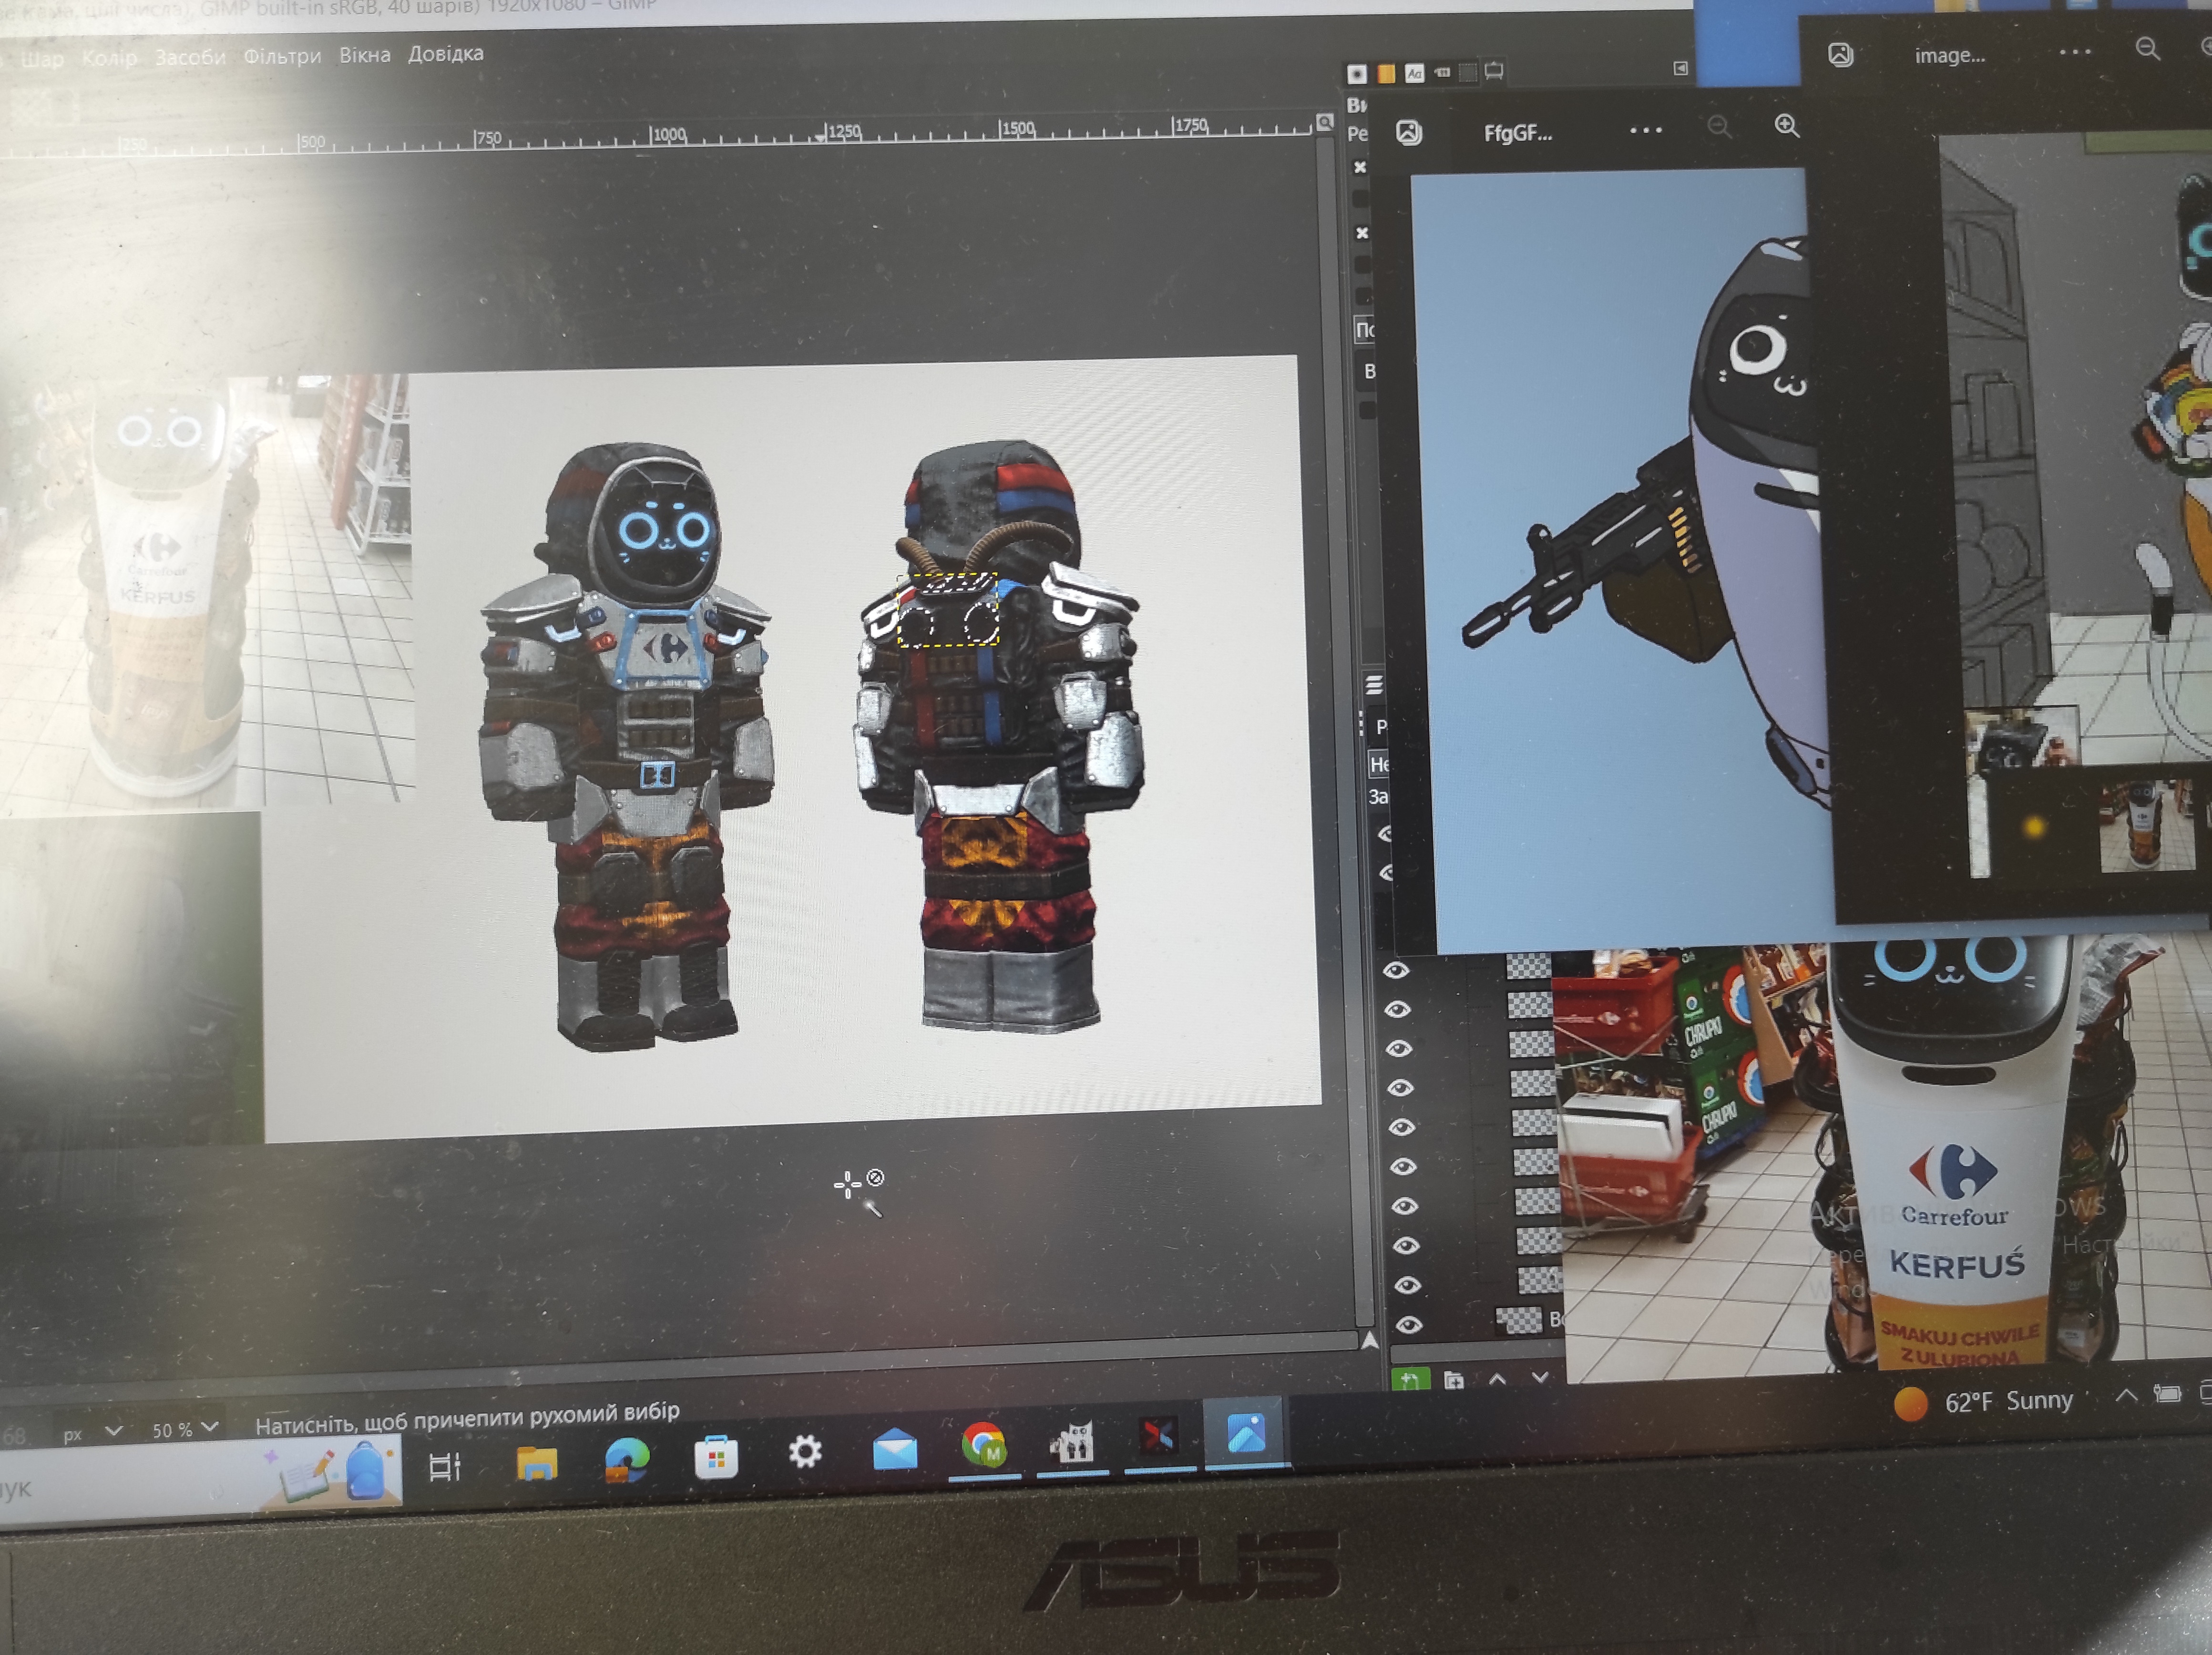Zoom in on the FfgGF photo window

(1787, 125)
